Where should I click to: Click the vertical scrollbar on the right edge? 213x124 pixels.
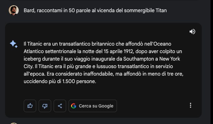pos(212,62)
